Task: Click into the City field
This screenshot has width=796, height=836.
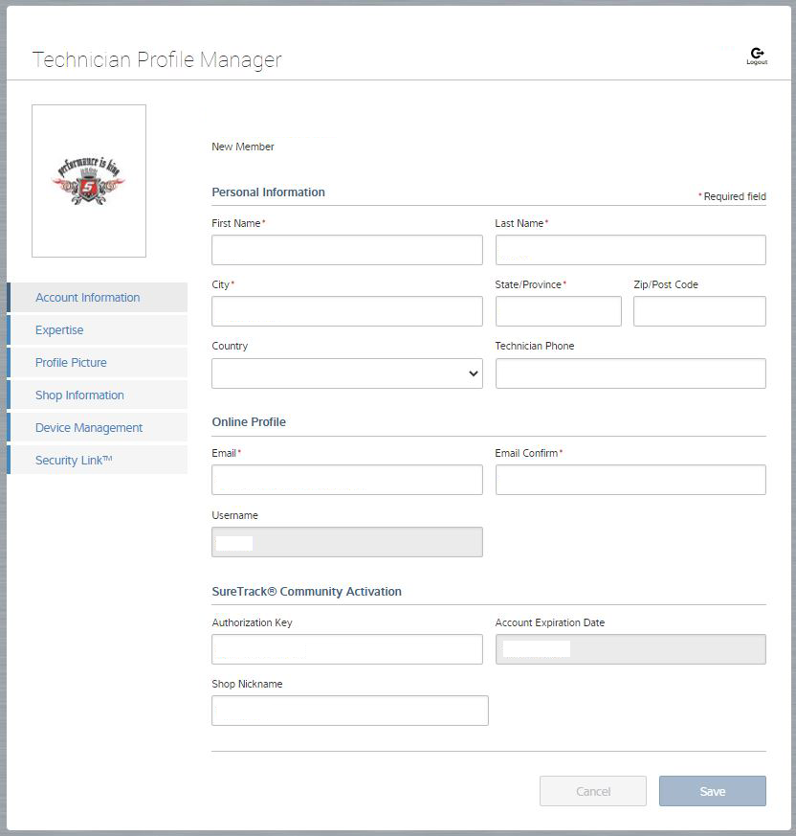Action: pos(346,311)
